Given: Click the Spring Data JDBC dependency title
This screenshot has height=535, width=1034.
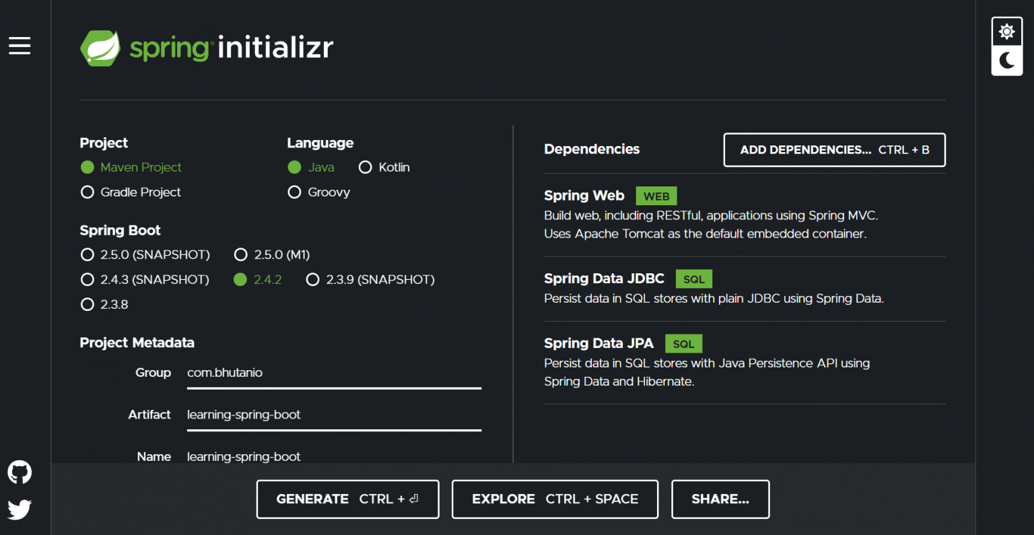Looking at the screenshot, I should [604, 279].
